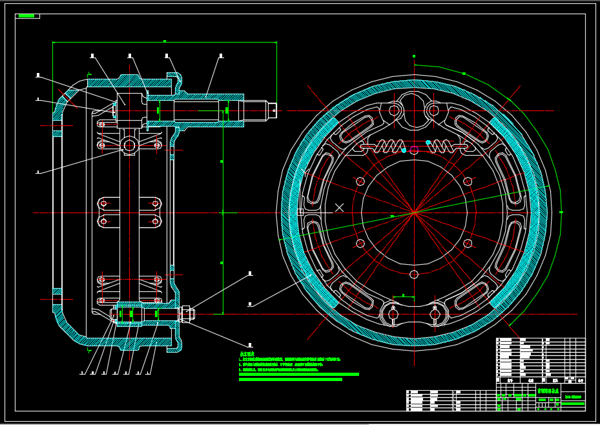This screenshot has height=425, width=600.
Task: Select the magenta circle between the two return springs
Action: click(414, 150)
